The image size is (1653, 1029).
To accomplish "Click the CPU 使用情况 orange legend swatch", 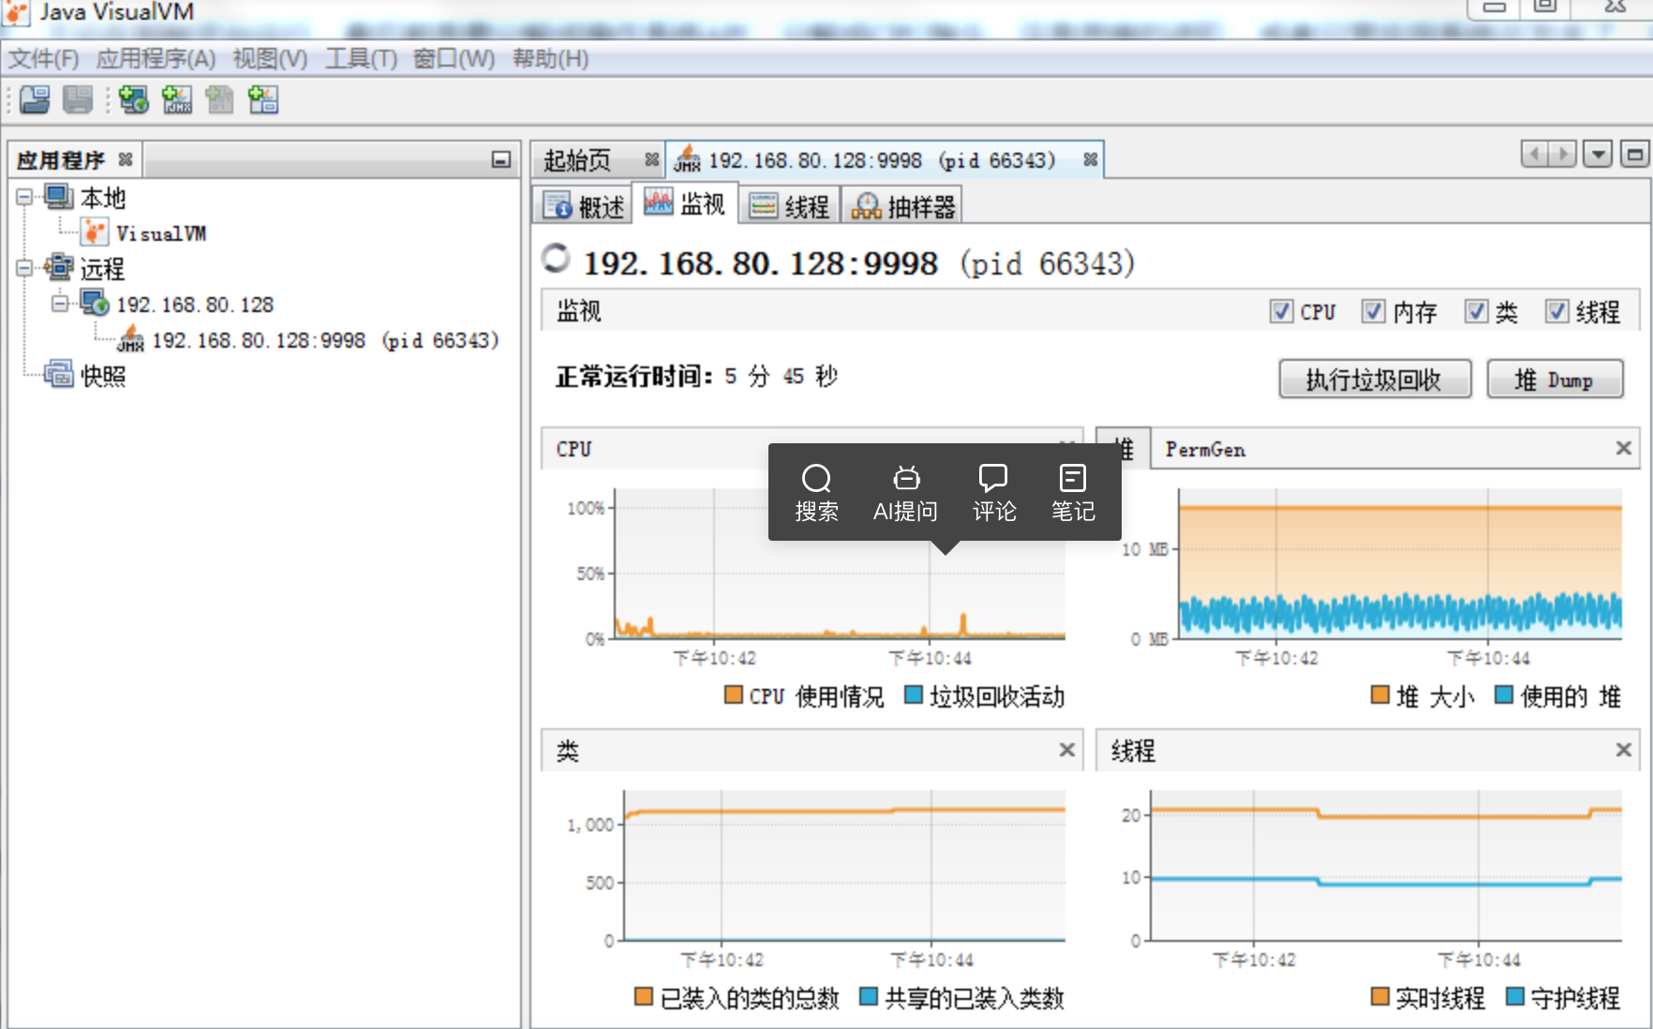I will [734, 695].
